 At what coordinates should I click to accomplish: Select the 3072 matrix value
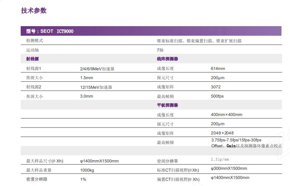point(216,87)
